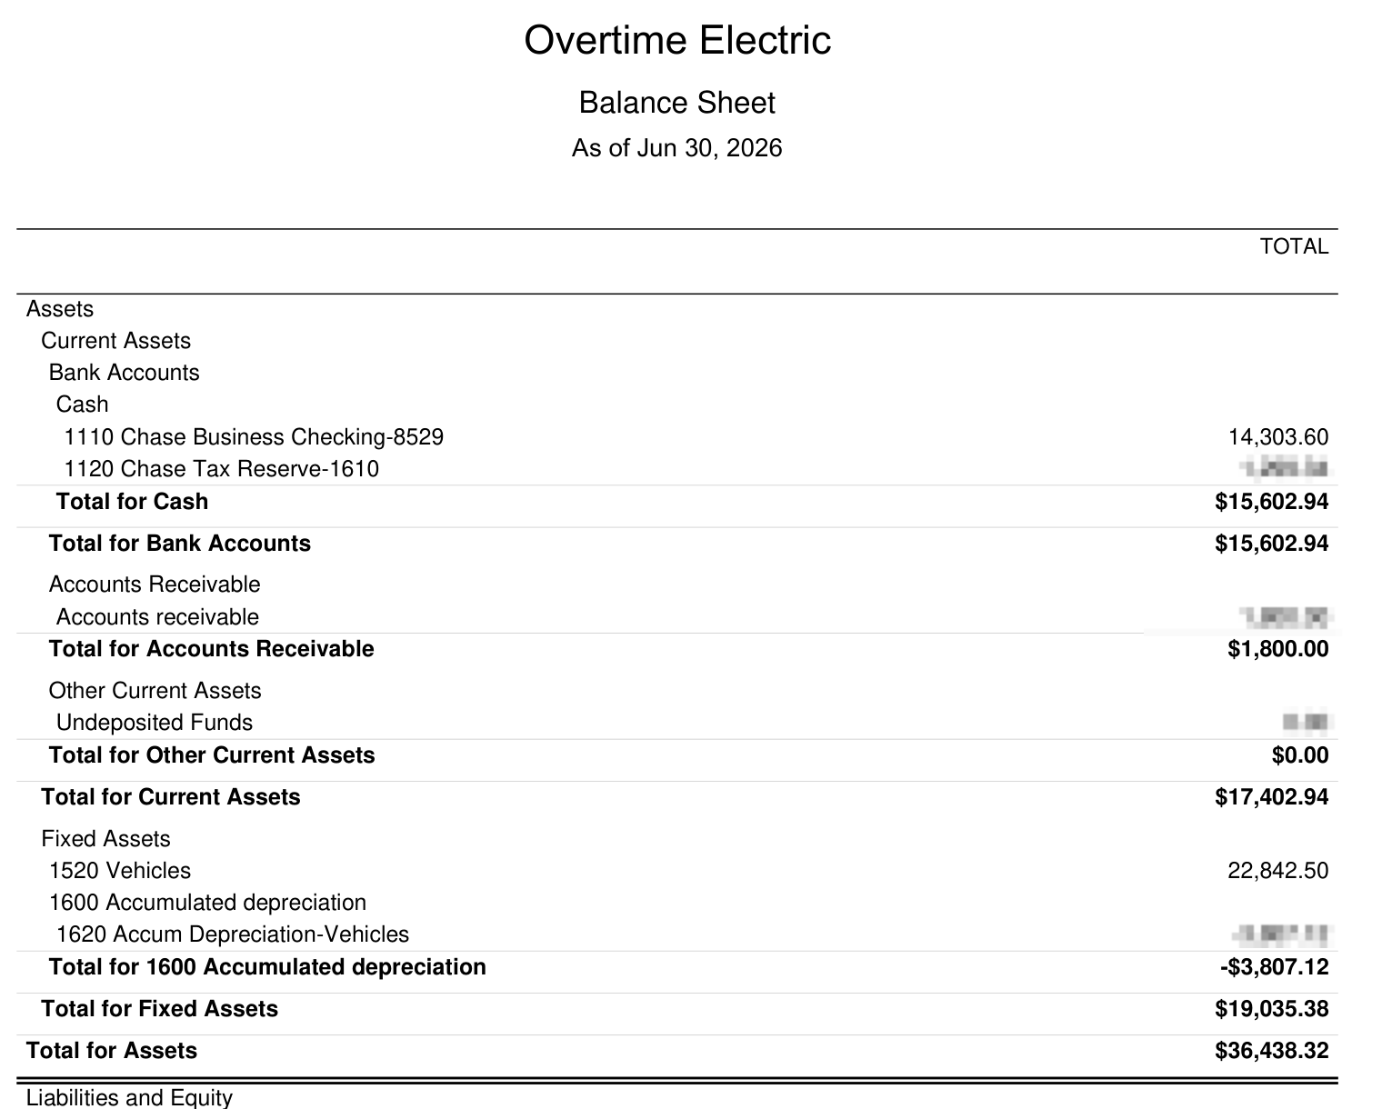This screenshot has height=1109, width=1382.
Task: Click the $1,800.00 receivable total
Action: pyautogui.click(x=1277, y=649)
